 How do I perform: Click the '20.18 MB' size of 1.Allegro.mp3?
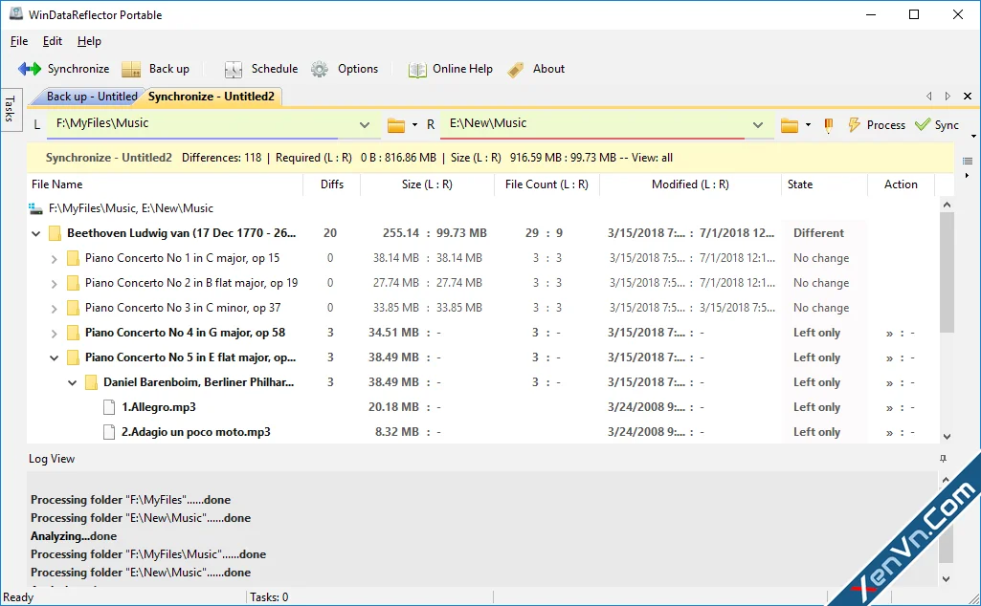393,407
